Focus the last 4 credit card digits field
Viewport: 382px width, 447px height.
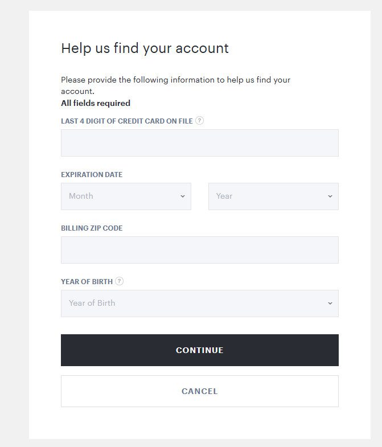pyautogui.click(x=199, y=143)
